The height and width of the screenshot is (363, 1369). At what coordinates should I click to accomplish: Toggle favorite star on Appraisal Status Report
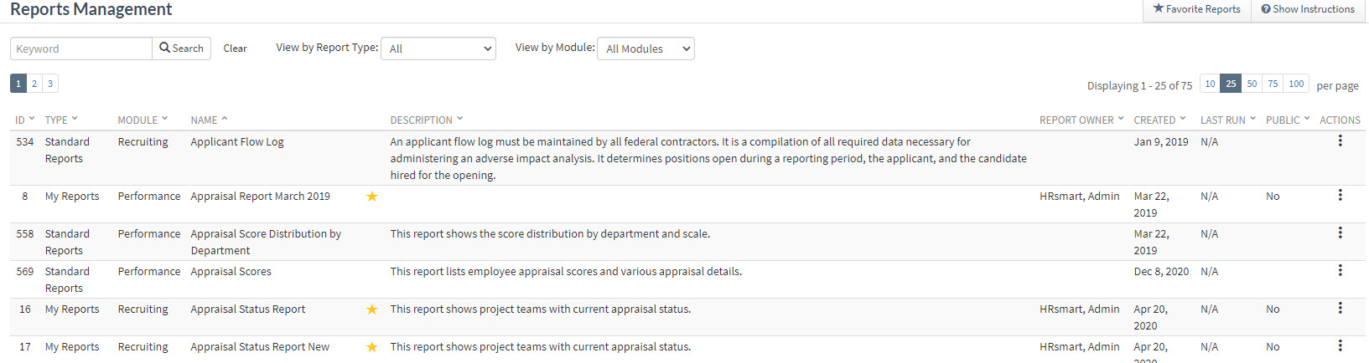372,309
